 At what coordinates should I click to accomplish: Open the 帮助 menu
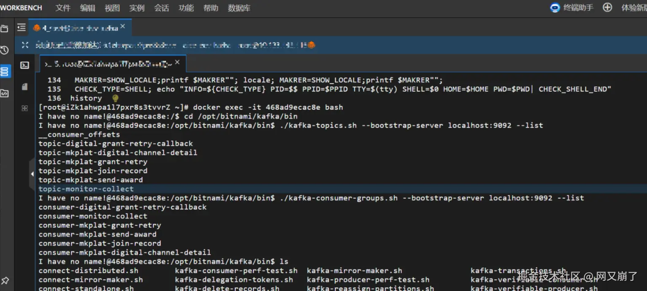[211, 8]
